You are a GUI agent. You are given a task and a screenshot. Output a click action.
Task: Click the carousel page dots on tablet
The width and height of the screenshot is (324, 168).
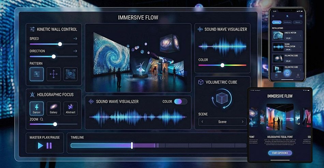tap(280, 133)
